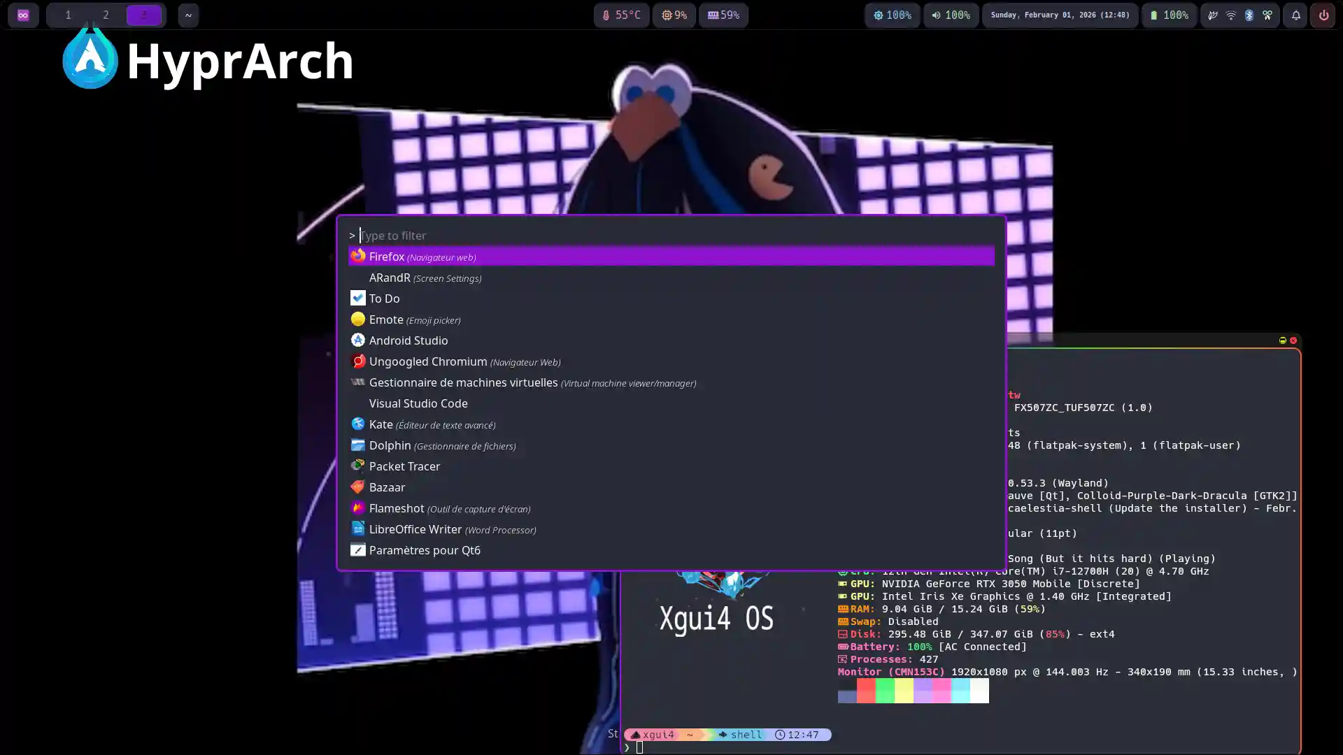This screenshot has width=1343, height=755.
Task: Click the yellow color block in terminal
Action: (x=904, y=691)
